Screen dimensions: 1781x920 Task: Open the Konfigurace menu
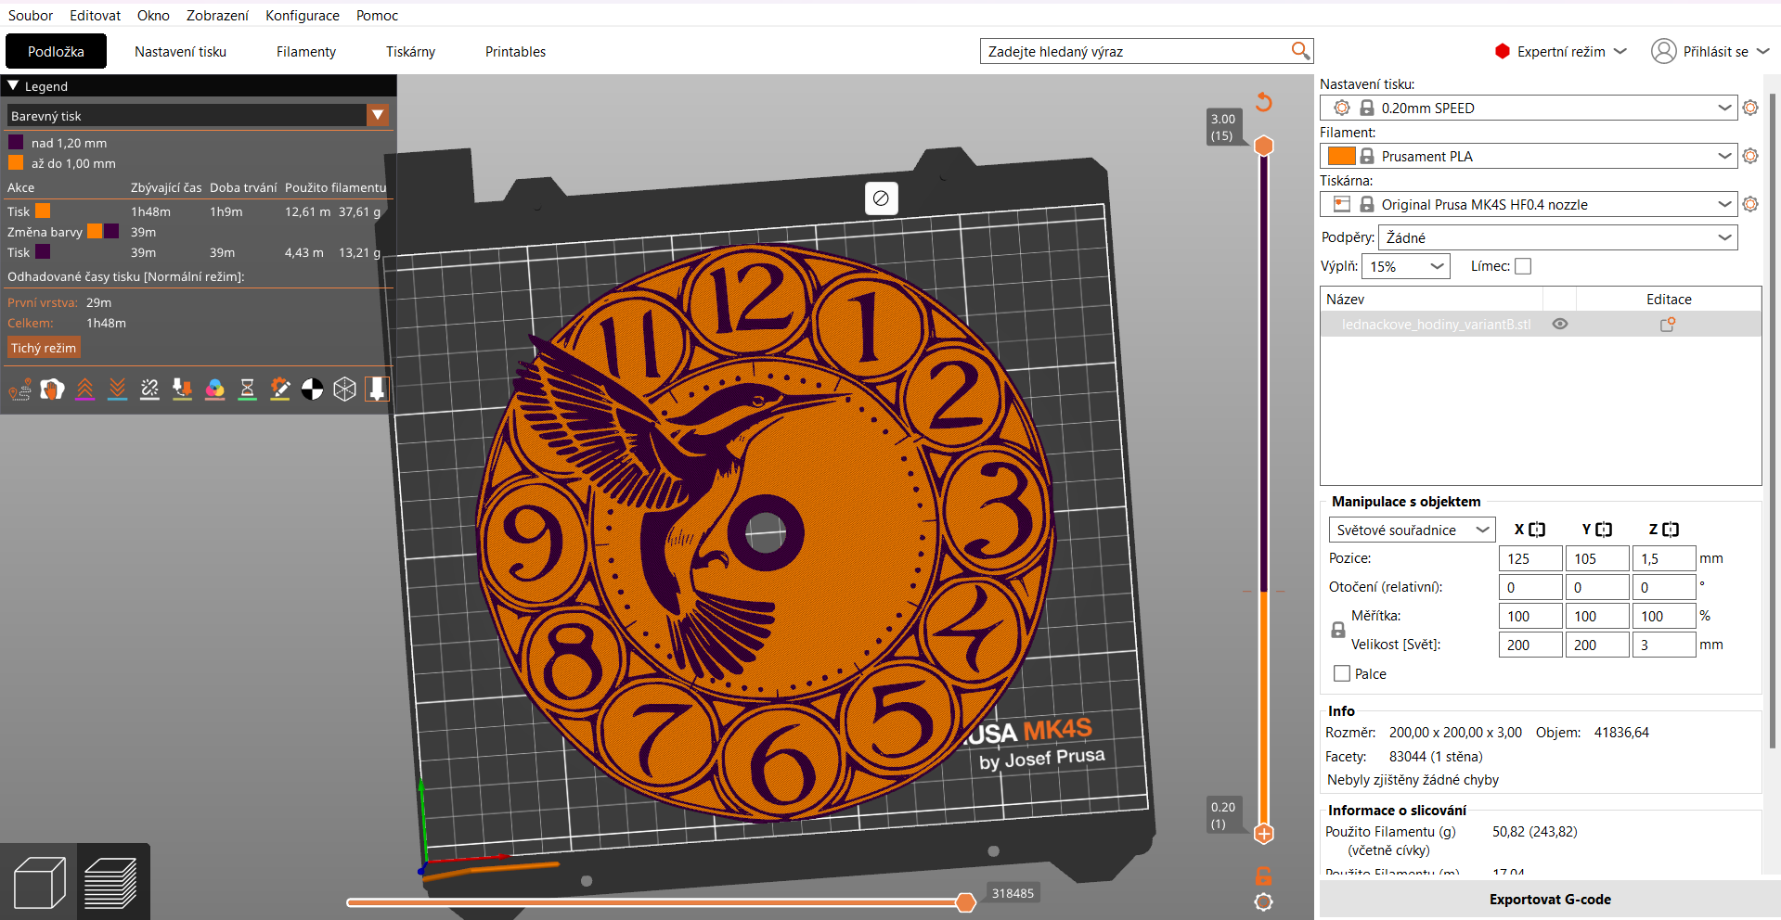[x=303, y=15]
